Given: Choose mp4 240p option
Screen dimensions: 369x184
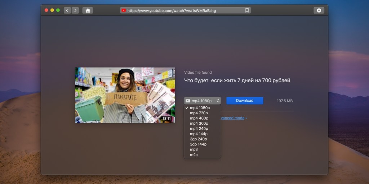Looking at the screenshot, I should coord(199,129).
